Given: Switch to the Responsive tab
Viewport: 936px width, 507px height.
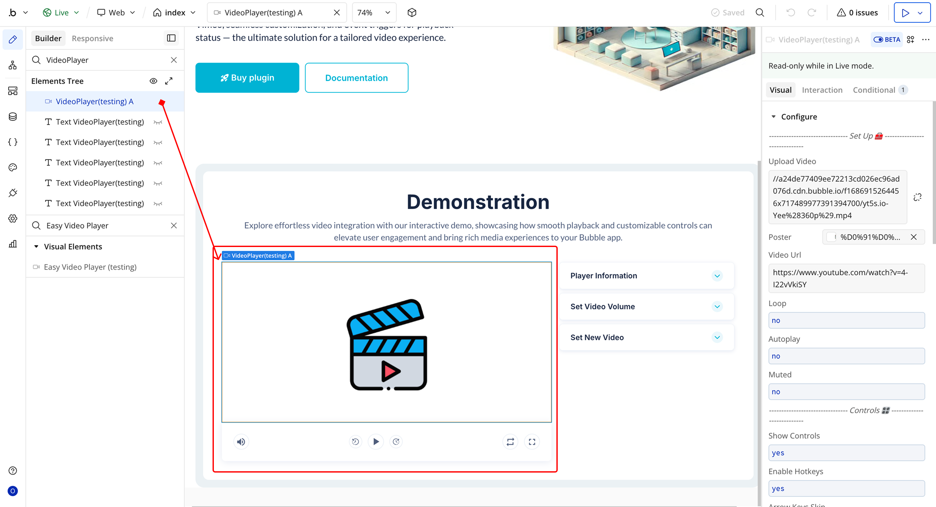Looking at the screenshot, I should tap(92, 39).
